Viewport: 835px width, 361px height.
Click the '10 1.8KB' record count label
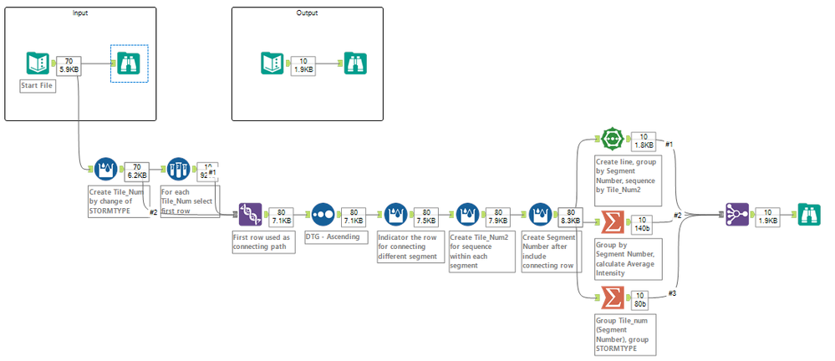(644, 141)
